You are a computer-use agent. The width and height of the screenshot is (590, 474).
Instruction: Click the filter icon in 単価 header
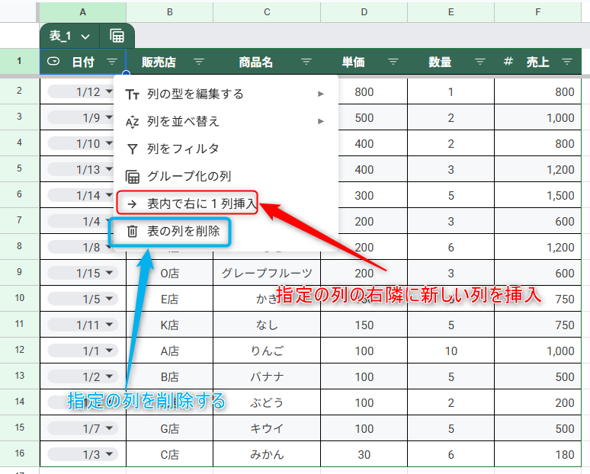click(393, 62)
